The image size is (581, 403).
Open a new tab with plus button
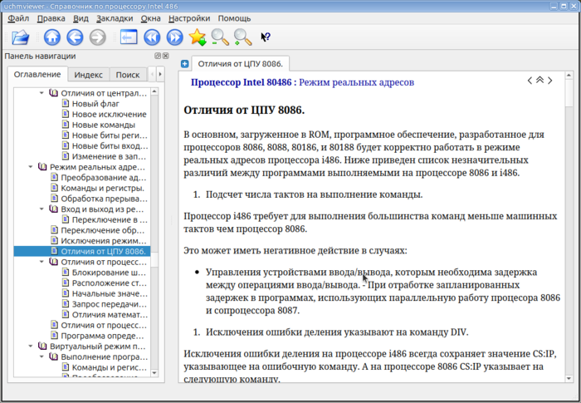tap(184, 64)
